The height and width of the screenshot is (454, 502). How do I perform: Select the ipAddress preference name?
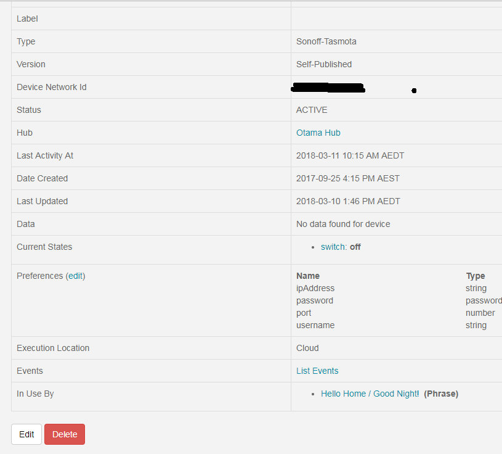pyautogui.click(x=315, y=288)
